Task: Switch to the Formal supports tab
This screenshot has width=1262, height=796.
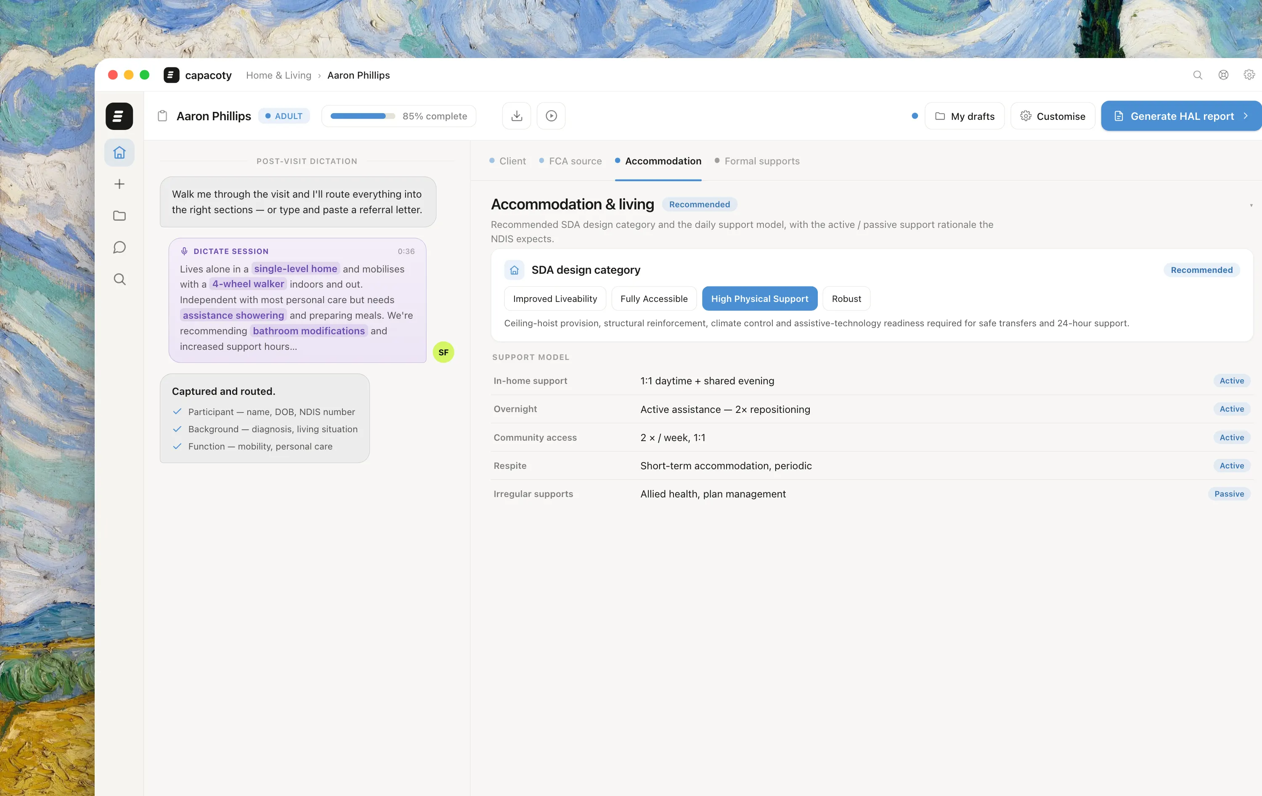Action: 757,161
